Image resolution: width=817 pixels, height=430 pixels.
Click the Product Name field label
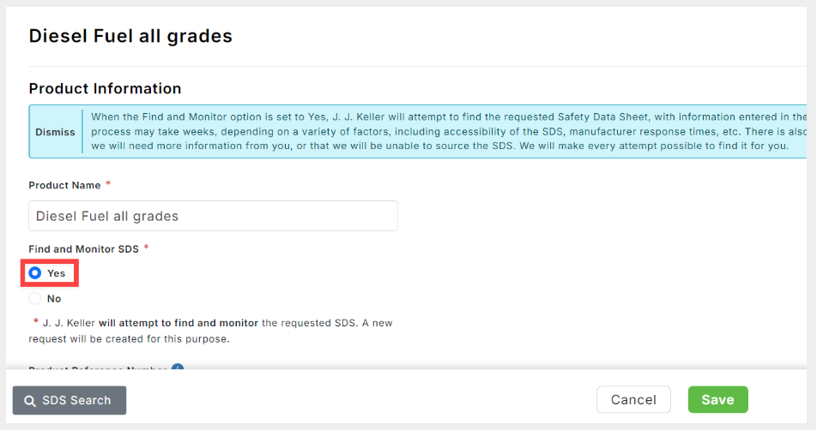(64, 185)
